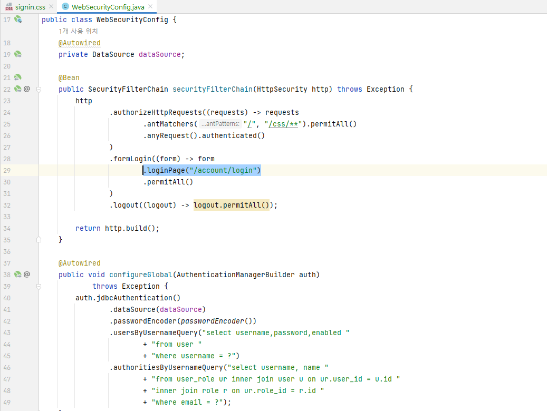Click the selected .loginPage("/account/login") text
Viewport: 547px width, 411px height.
(202, 170)
